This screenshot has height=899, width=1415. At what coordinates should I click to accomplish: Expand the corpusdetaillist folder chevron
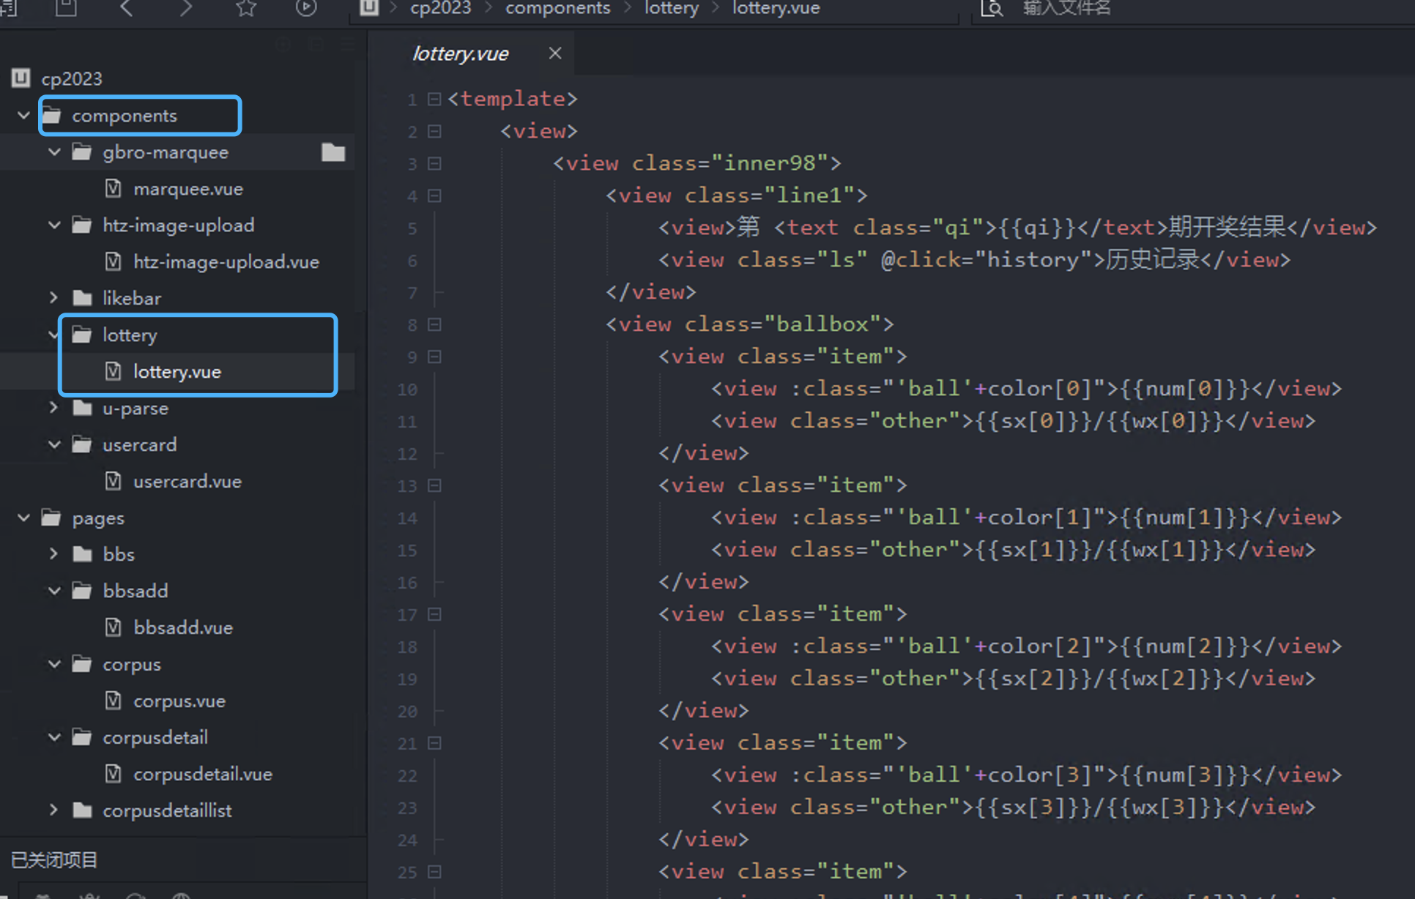tap(54, 810)
